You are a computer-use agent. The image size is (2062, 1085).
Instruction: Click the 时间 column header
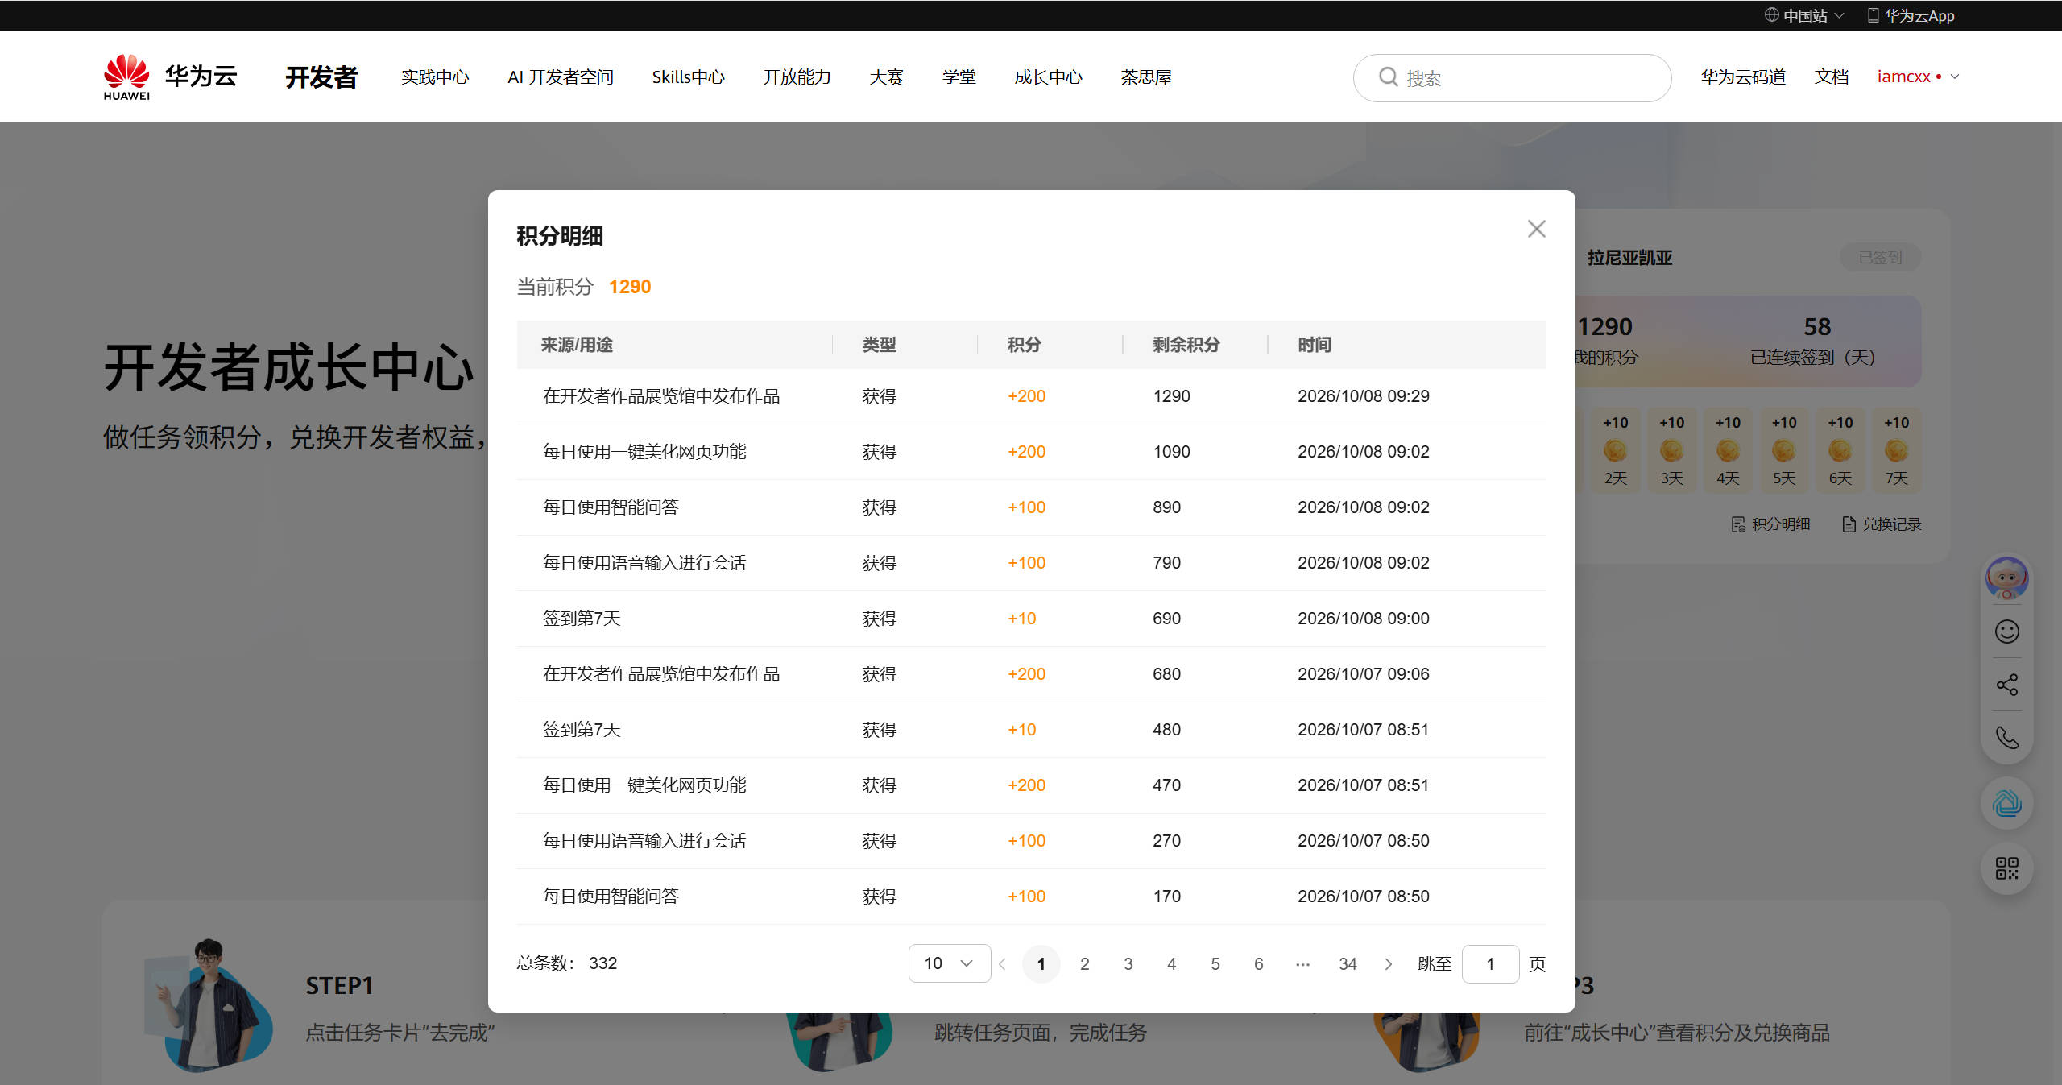coord(1315,345)
